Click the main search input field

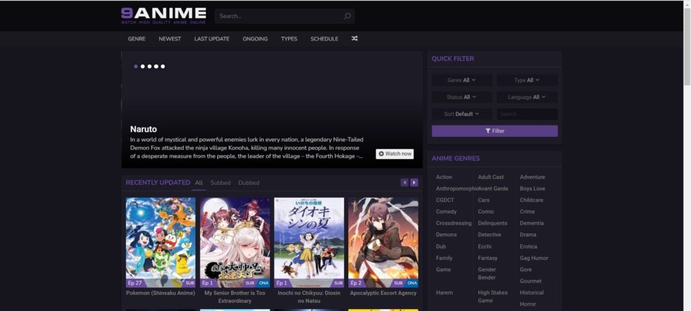[284, 16]
